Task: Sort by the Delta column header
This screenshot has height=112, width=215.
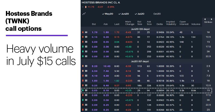Action: 160,24
